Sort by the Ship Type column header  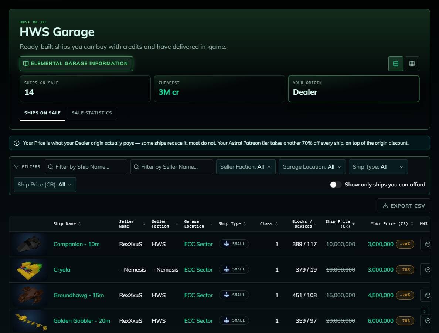coord(232,224)
